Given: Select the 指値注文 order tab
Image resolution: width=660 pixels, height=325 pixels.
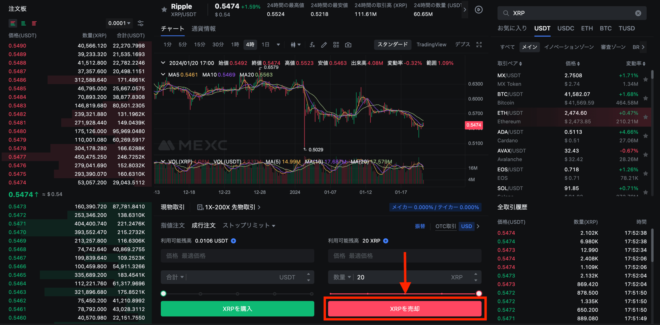Looking at the screenshot, I should pyautogui.click(x=173, y=225).
